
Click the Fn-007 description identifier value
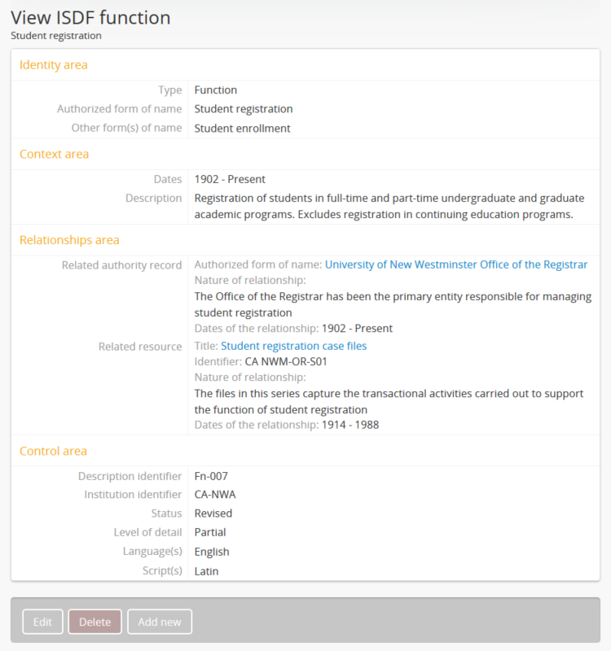[211, 476]
